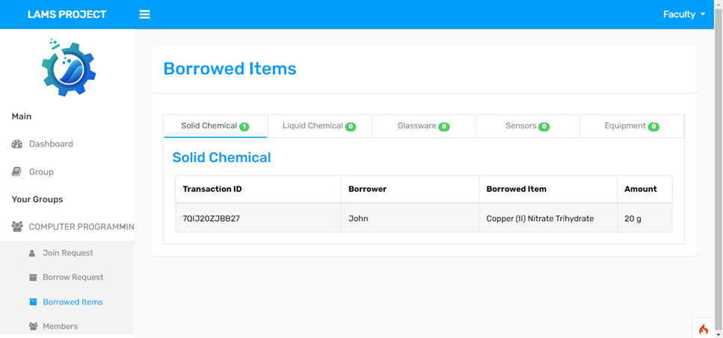This screenshot has height=338, width=723.
Task: Click the flame debug icon
Action: point(703,329)
